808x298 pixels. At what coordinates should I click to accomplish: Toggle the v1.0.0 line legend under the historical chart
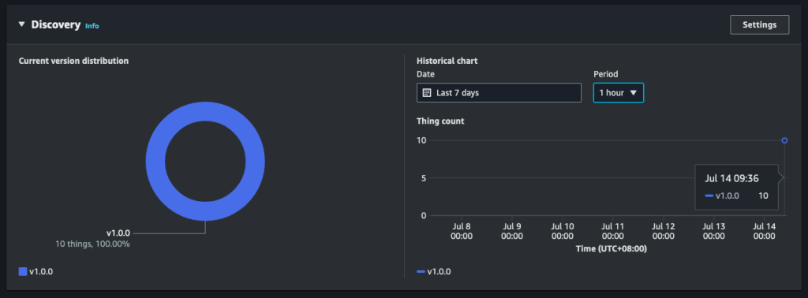tap(433, 271)
